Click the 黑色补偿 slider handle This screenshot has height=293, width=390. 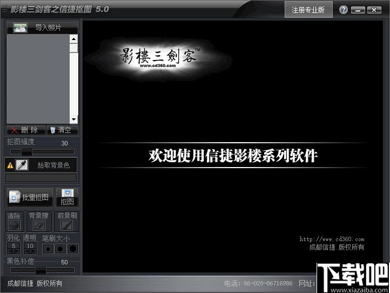point(41,270)
